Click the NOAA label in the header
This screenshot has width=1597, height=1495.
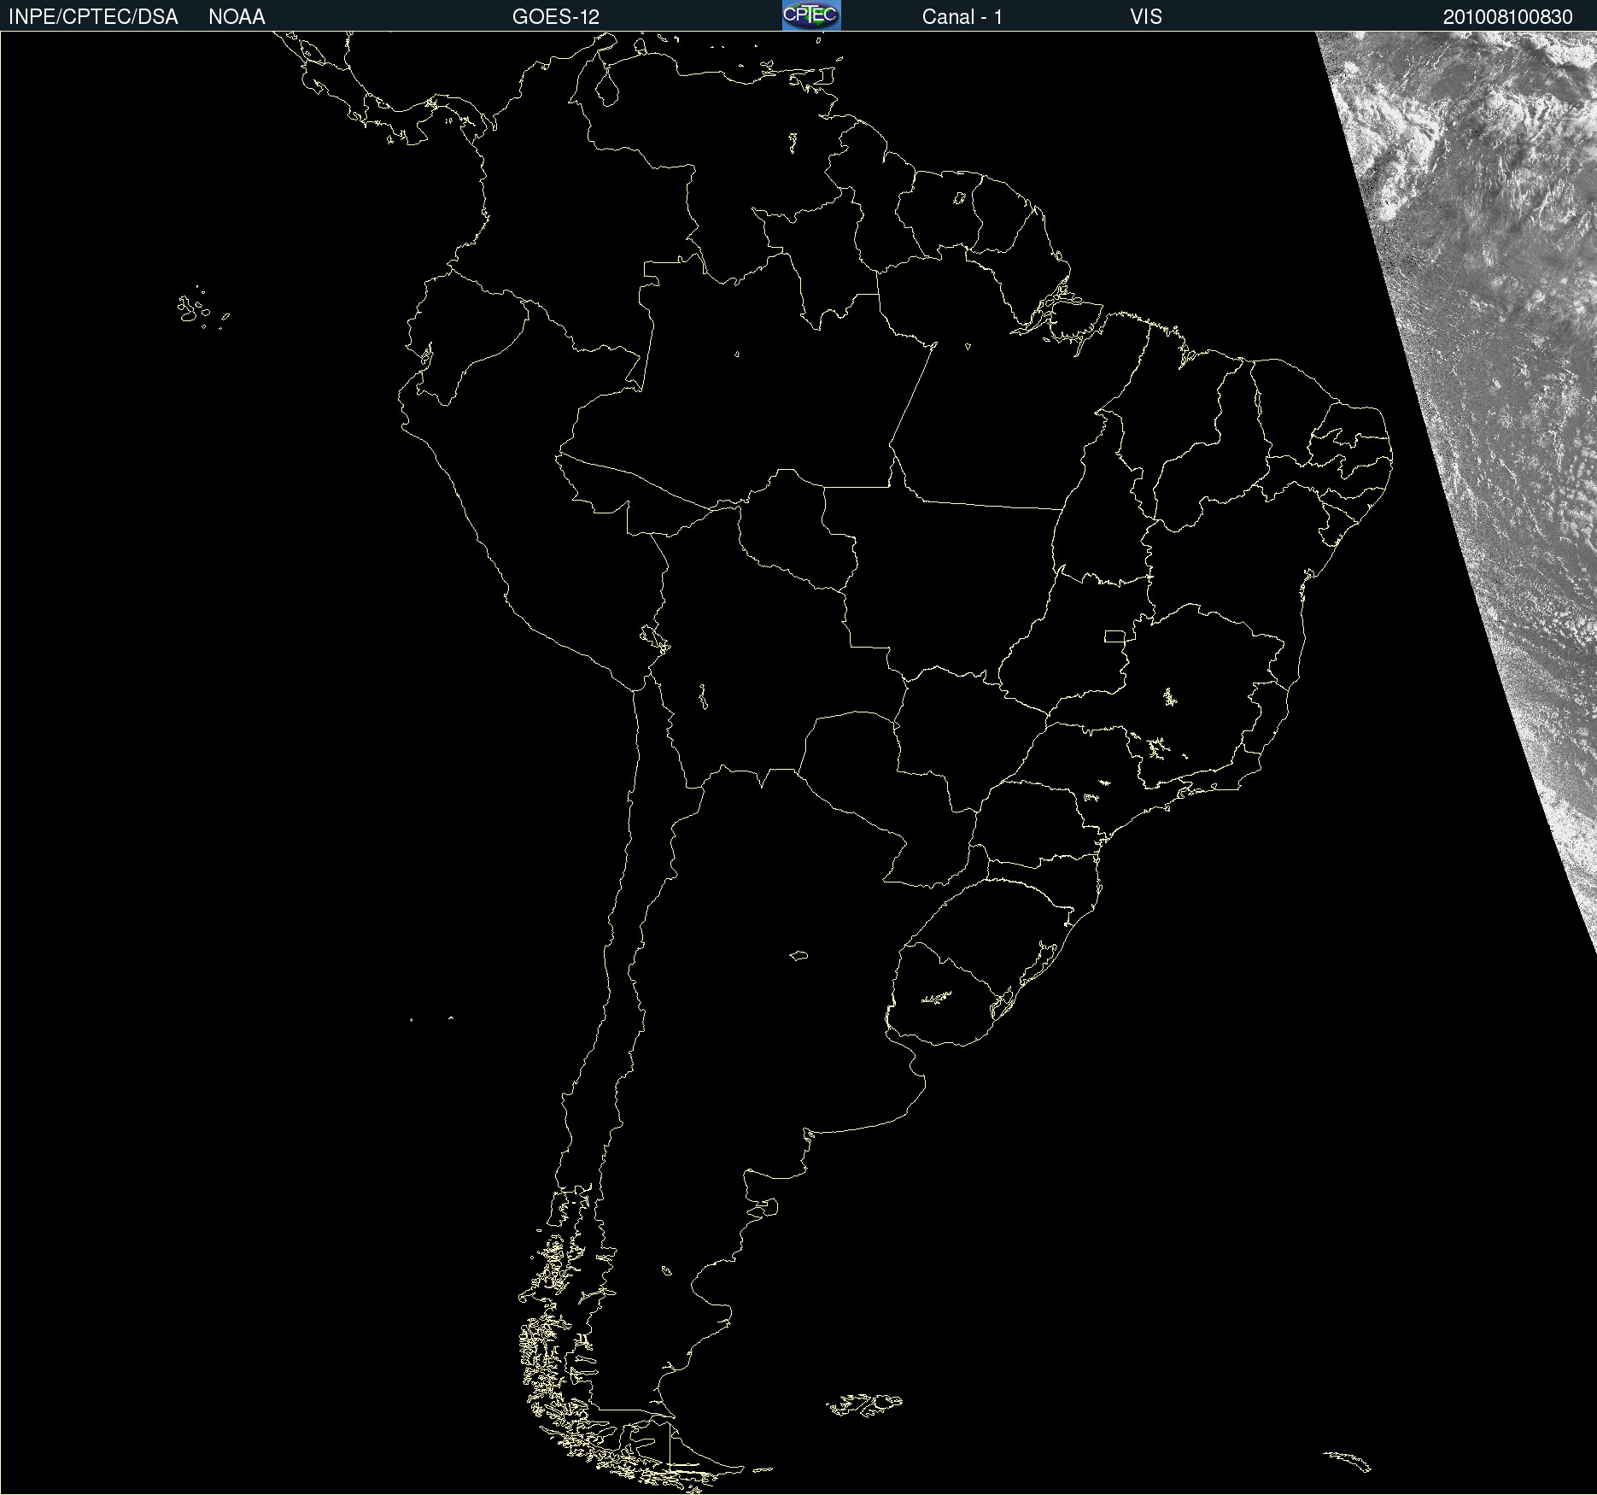pyautogui.click(x=237, y=17)
